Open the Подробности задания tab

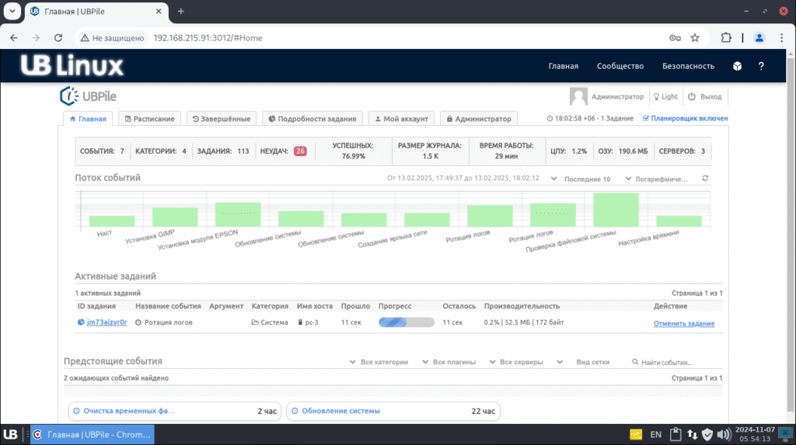click(312, 119)
